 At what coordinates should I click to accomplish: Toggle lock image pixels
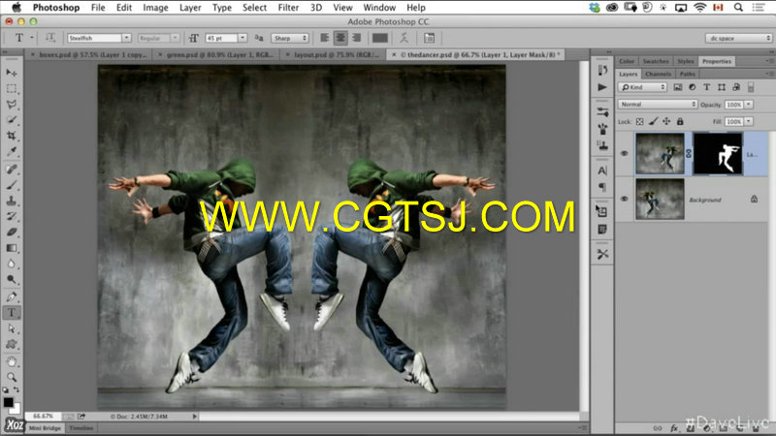tap(653, 122)
